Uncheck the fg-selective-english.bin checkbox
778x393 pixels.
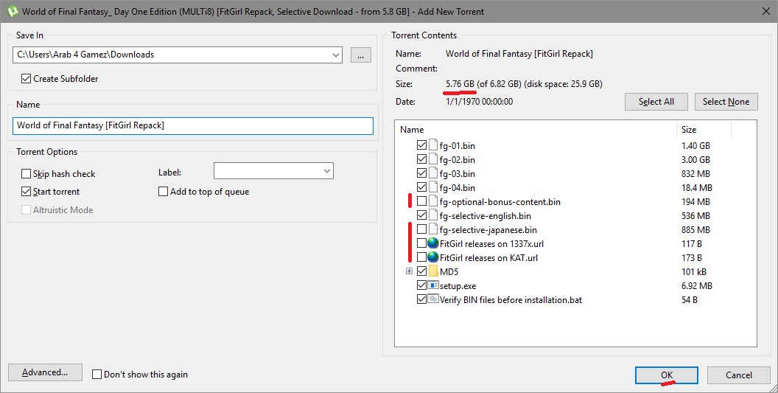pyautogui.click(x=421, y=215)
